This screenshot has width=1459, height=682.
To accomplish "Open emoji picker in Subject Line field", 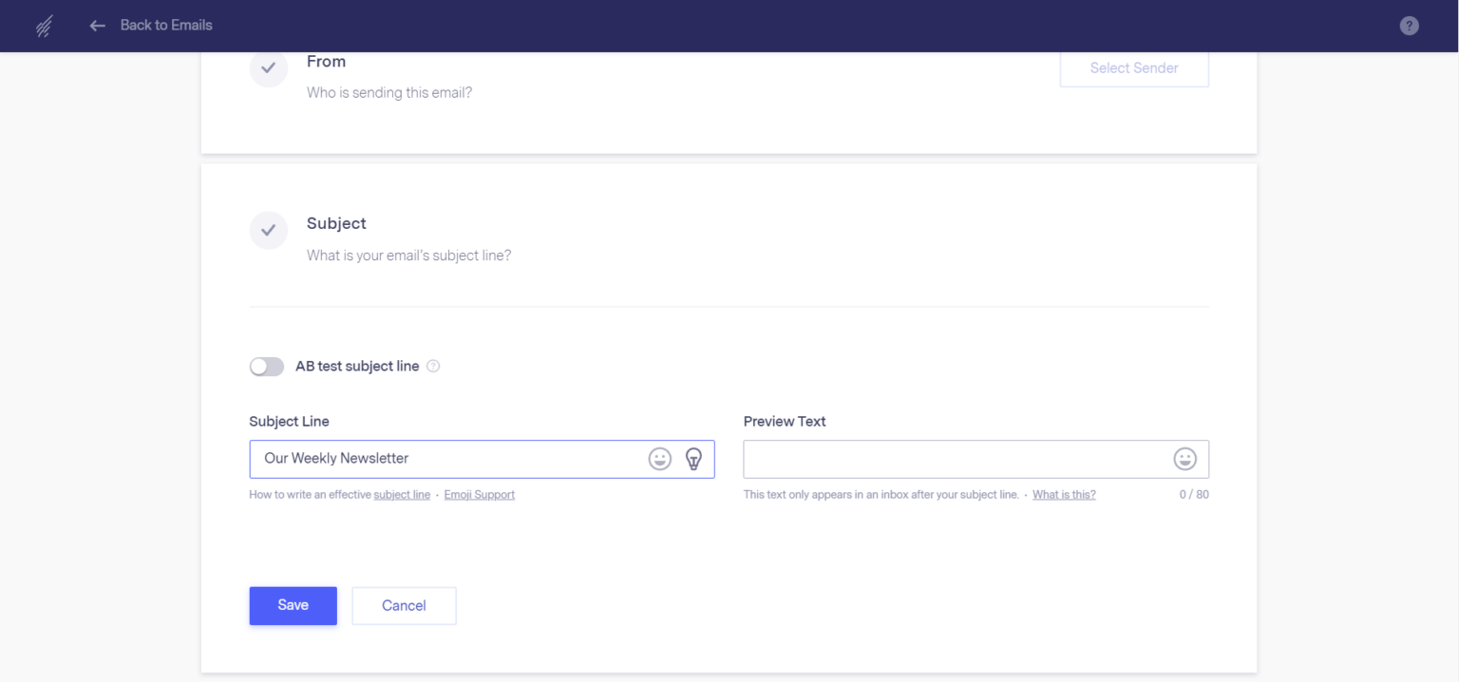I will [659, 459].
